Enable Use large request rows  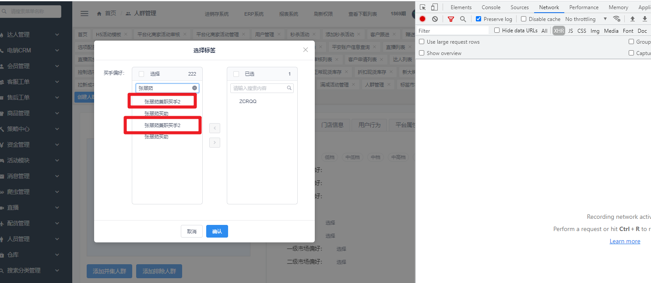pyautogui.click(x=422, y=41)
